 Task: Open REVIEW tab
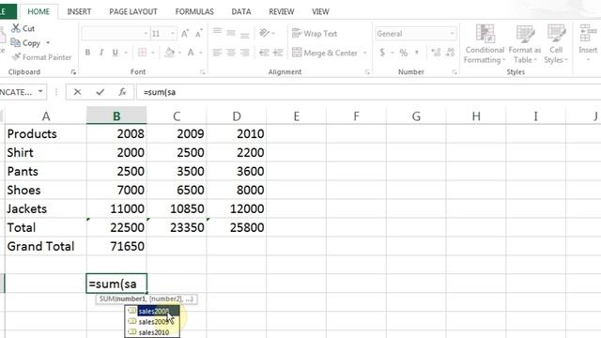point(282,11)
